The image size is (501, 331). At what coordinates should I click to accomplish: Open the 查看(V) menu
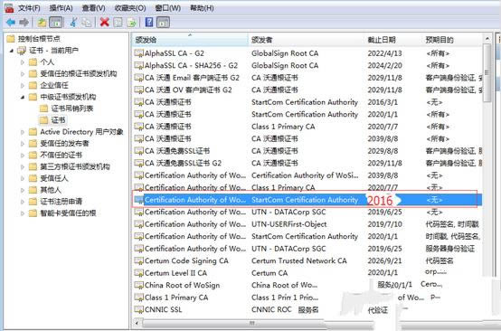click(94, 8)
